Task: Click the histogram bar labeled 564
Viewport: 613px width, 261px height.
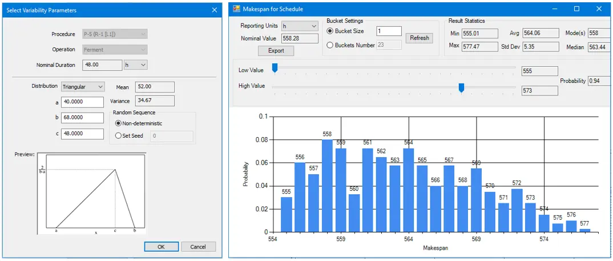Action: tap(409, 190)
